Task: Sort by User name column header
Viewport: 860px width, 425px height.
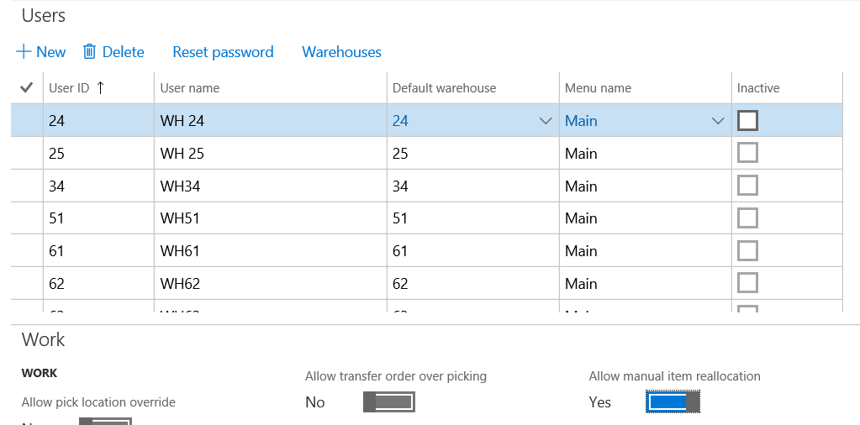Action: click(190, 88)
